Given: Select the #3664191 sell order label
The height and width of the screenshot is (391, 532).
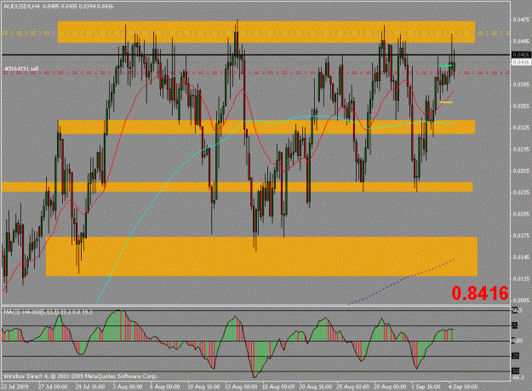Looking at the screenshot, I should [21, 68].
